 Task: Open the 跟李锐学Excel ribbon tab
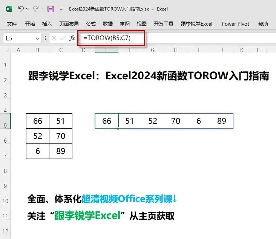[196, 24]
